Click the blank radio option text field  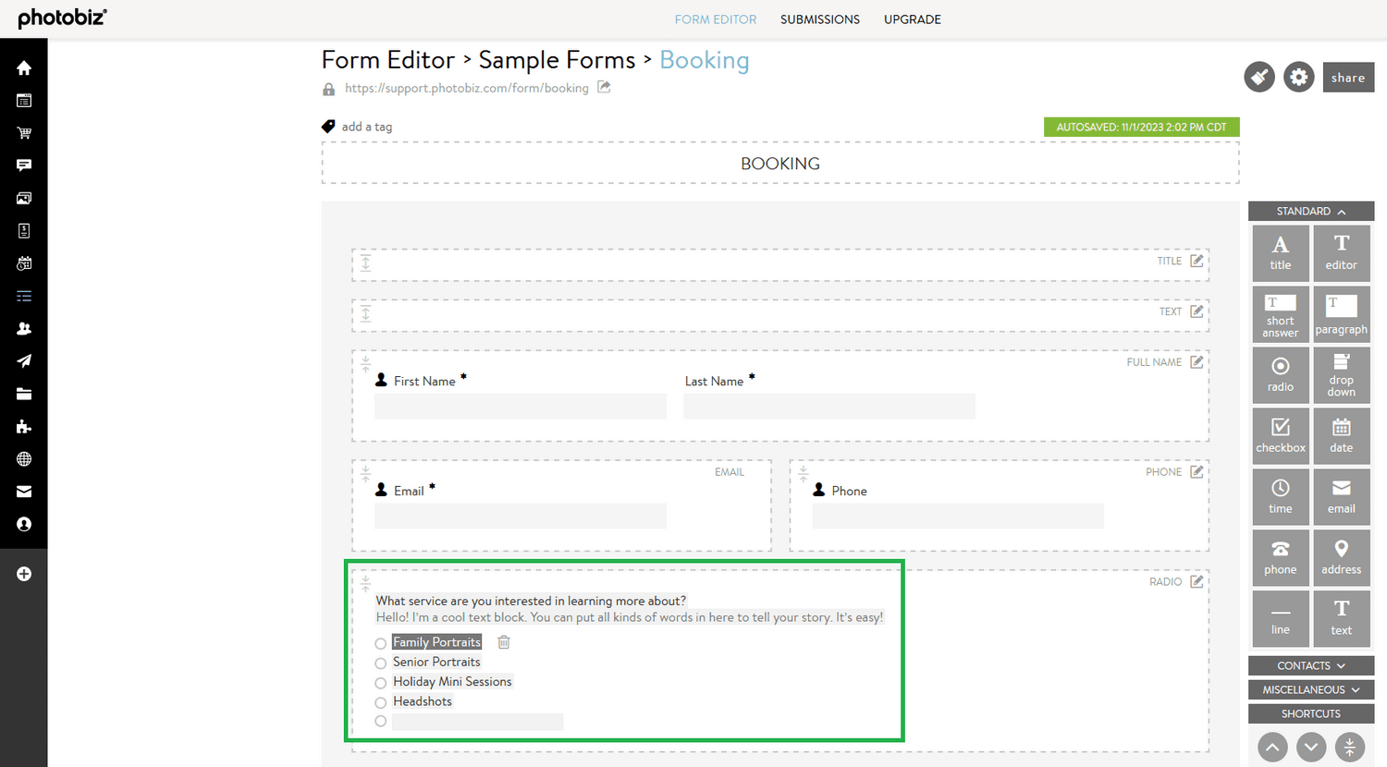coord(477,721)
